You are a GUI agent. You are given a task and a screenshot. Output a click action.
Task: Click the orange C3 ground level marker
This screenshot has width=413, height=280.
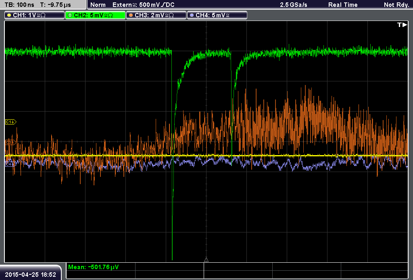coord(11,142)
